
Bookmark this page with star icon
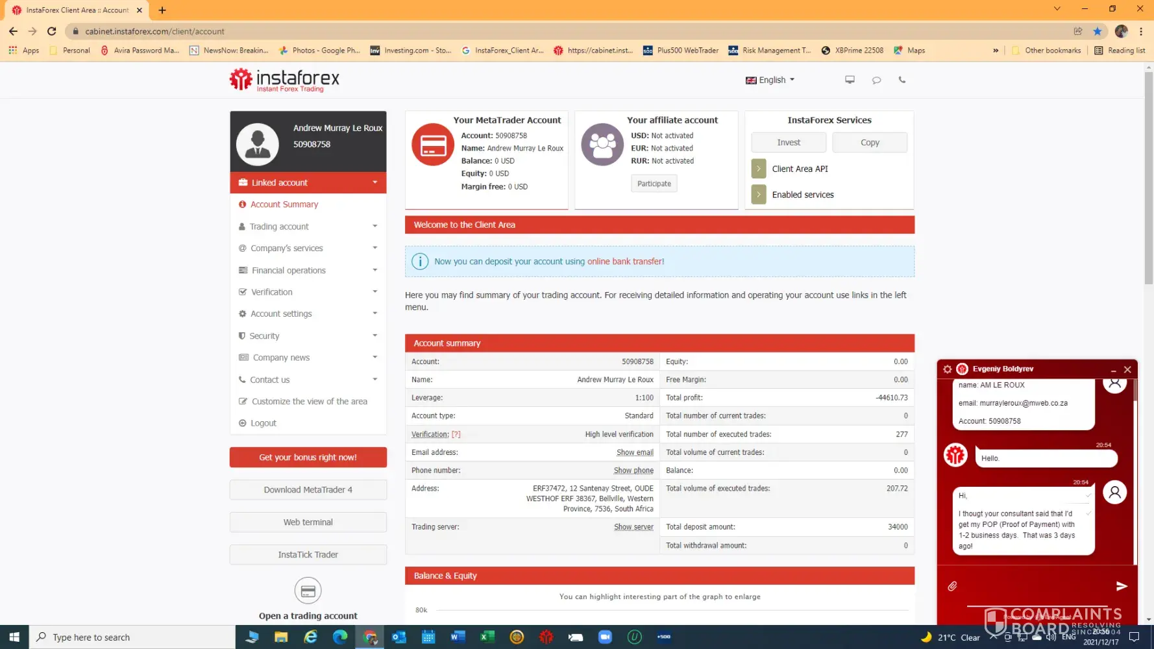[1097, 31]
